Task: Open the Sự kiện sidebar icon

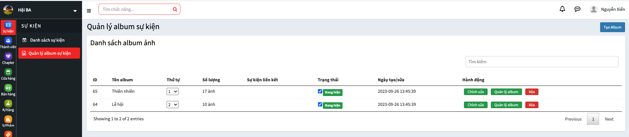Action: [x=8, y=27]
